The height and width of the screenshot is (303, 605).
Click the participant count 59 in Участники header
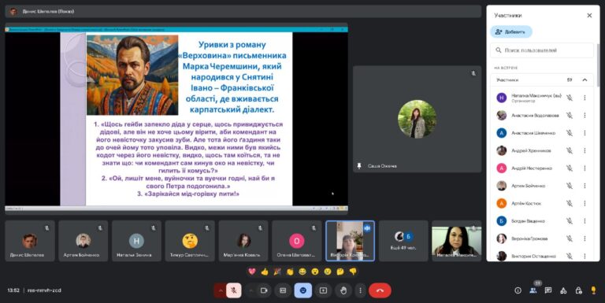pos(570,79)
